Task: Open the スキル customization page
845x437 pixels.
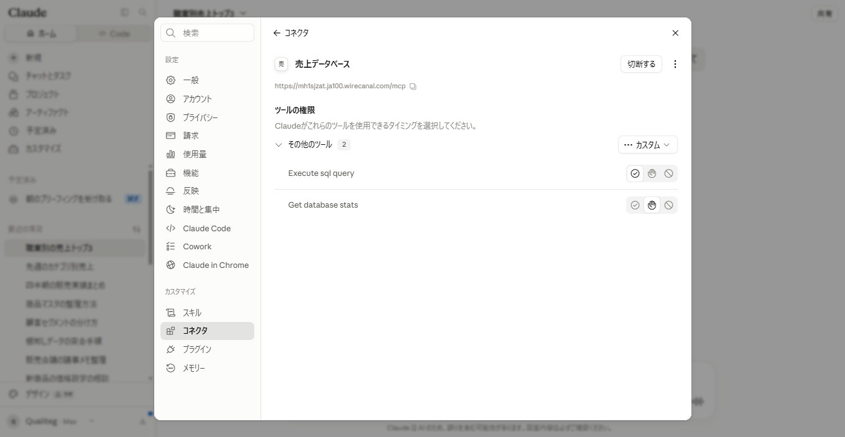Action: pos(207,313)
